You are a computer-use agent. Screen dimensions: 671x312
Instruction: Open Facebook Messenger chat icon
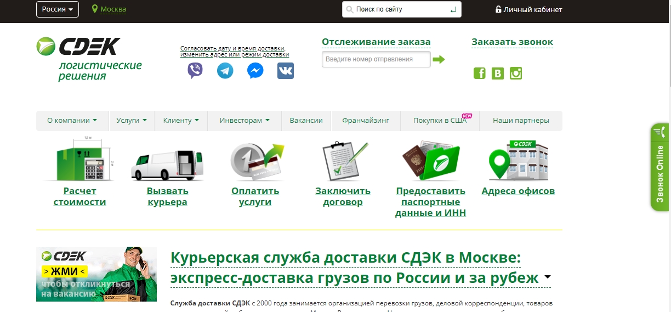point(255,71)
